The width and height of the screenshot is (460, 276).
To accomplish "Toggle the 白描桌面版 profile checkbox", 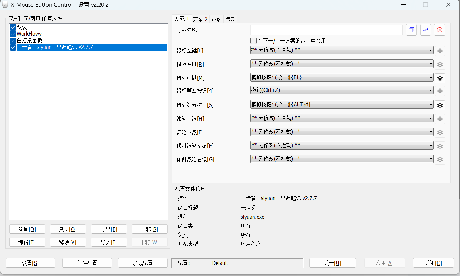I will point(13,41).
